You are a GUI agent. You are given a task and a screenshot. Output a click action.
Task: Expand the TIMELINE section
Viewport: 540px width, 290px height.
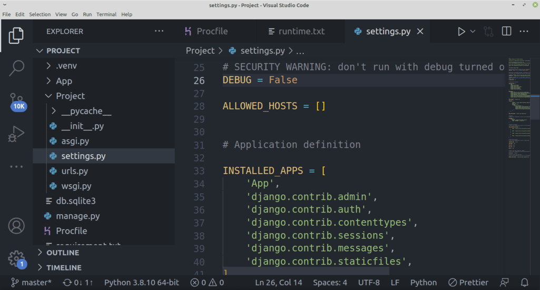pos(104,268)
